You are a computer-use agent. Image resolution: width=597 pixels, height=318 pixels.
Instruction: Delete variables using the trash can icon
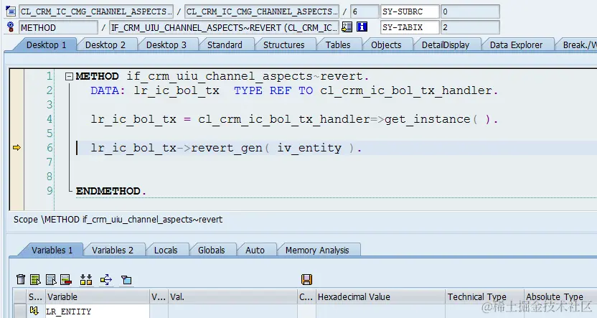(x=21, y=279)
